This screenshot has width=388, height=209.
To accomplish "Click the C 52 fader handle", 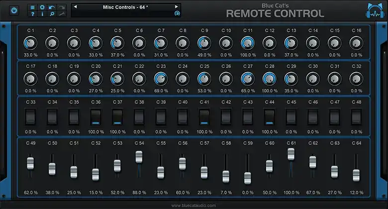I will pyautogui.click(x=96, y=175).
